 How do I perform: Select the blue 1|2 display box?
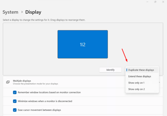(x=83, y=44)
